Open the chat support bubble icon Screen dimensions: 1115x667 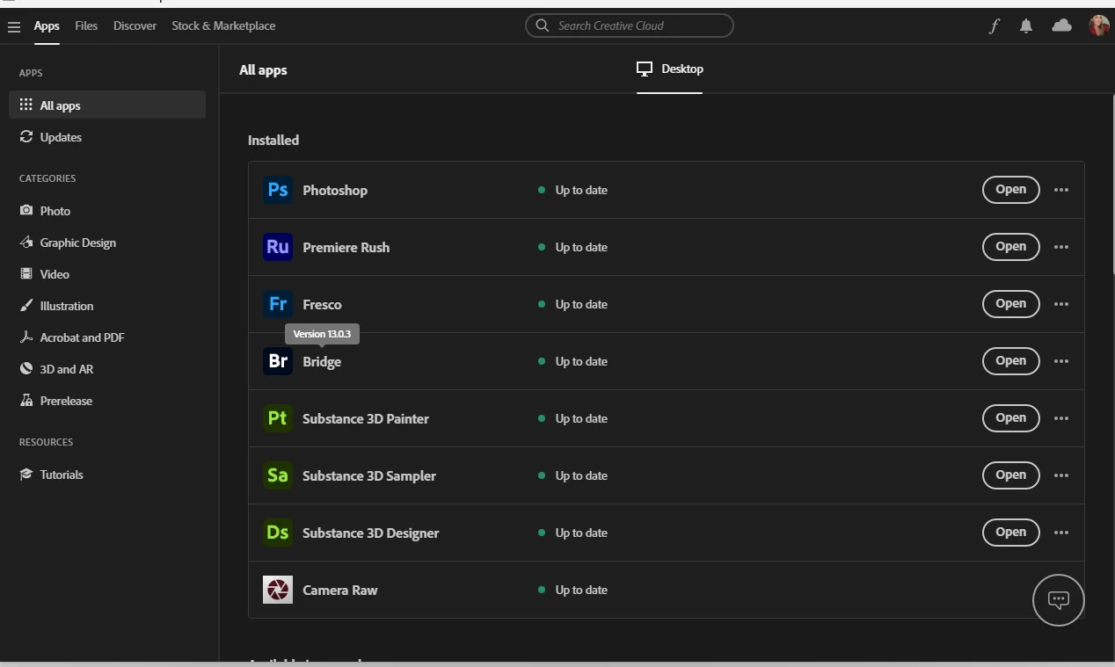tap(1058, 600)
